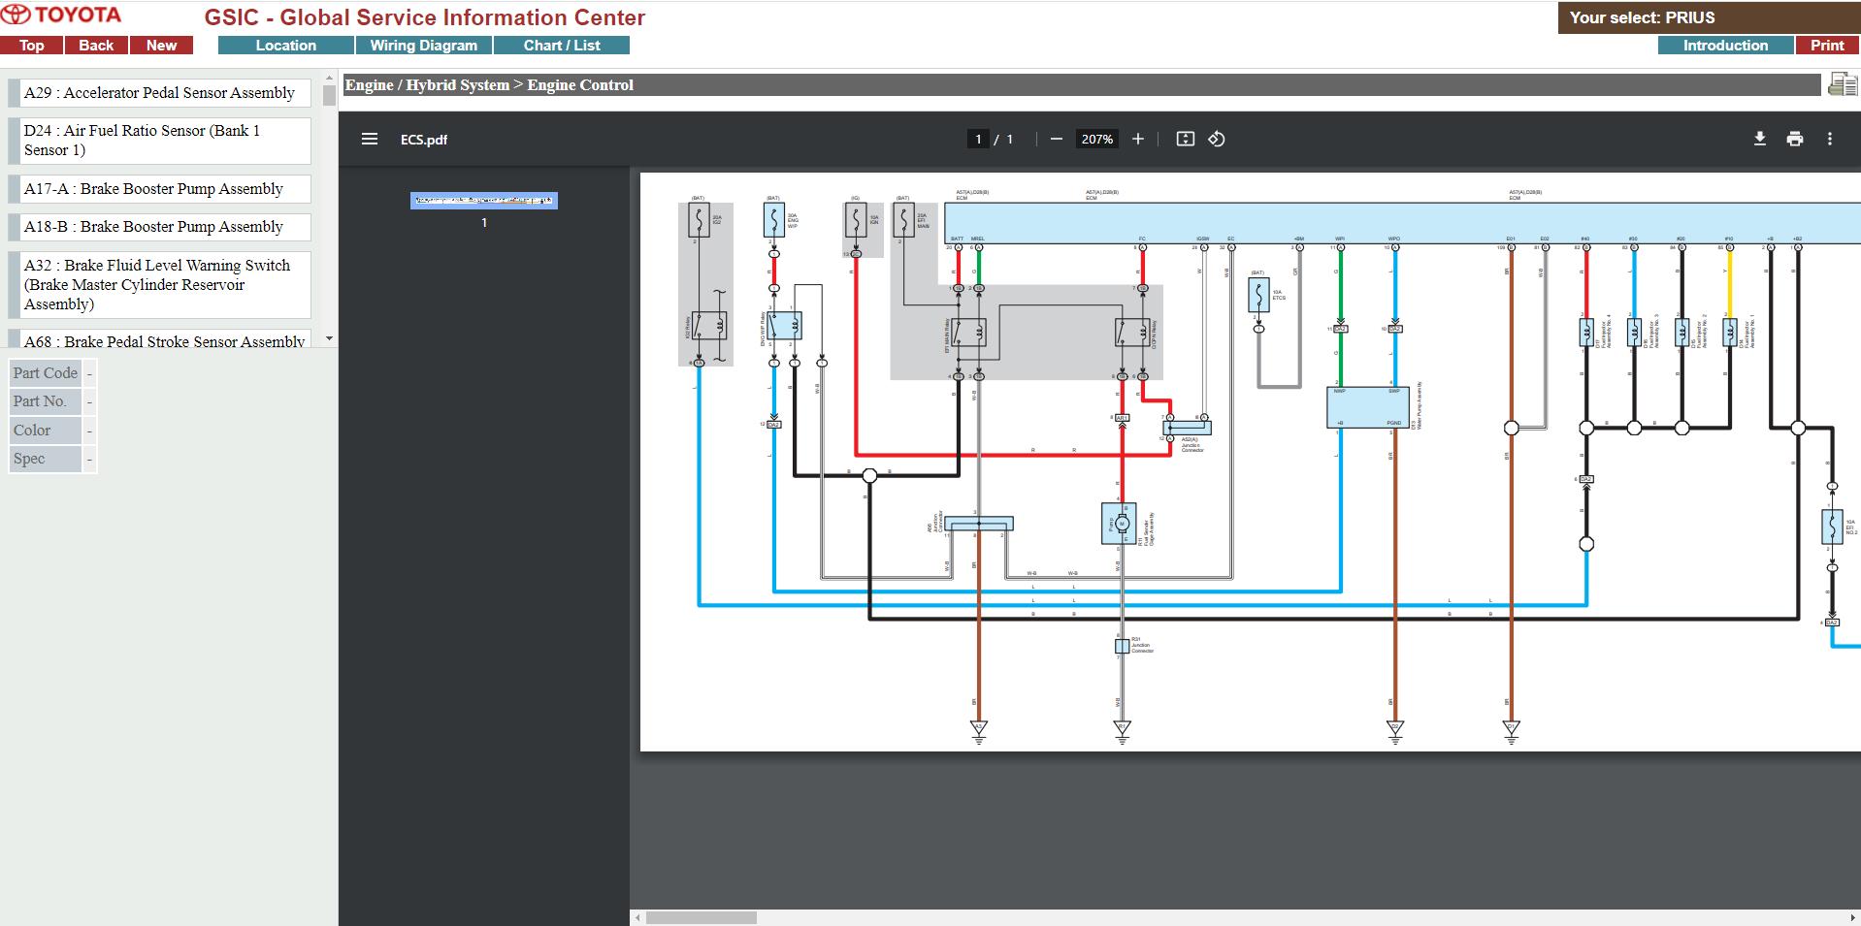Click the Color label

coord(45,431)
